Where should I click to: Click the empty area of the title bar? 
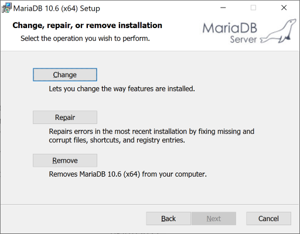tap(156, 8)
